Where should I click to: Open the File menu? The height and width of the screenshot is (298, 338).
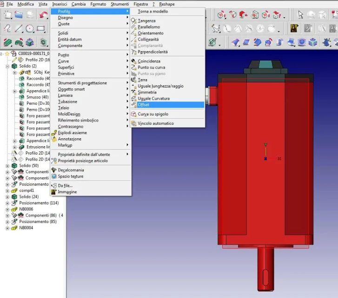pos(10,4)
